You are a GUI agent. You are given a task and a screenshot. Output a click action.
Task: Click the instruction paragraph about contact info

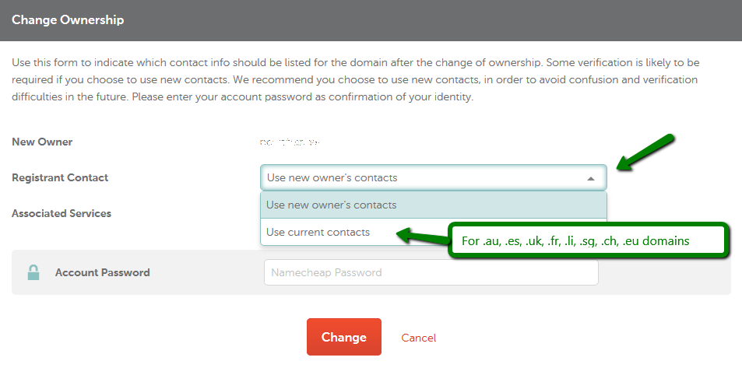[355, 79]
